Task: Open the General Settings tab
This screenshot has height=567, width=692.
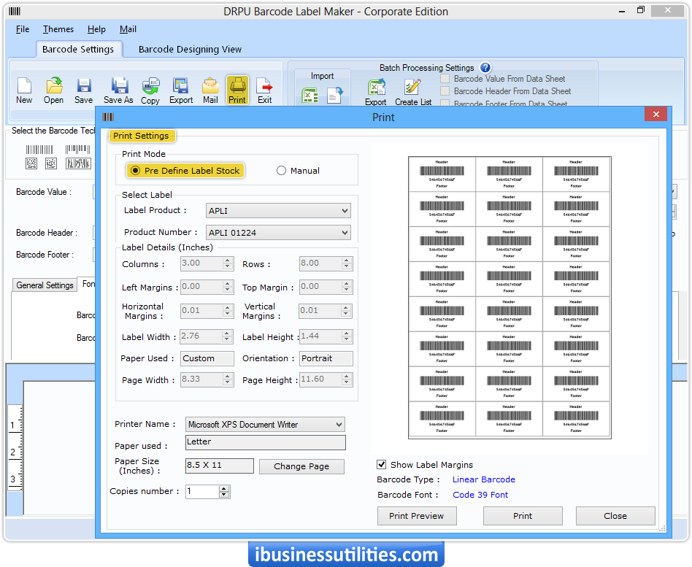Action: click(45, 285)
